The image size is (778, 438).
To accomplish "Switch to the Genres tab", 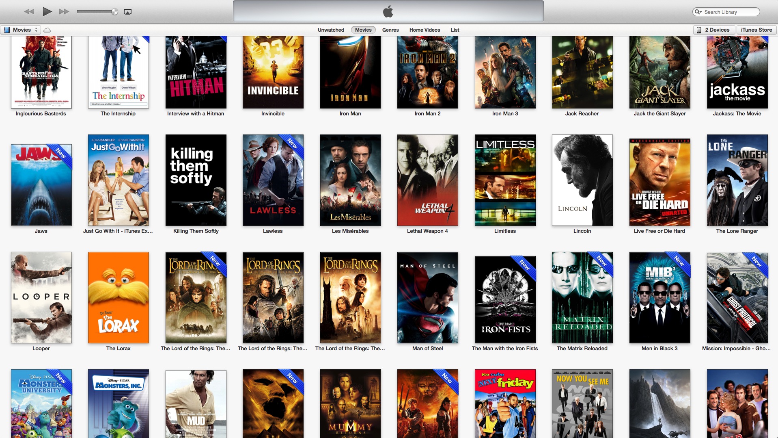I will (390, 30).
